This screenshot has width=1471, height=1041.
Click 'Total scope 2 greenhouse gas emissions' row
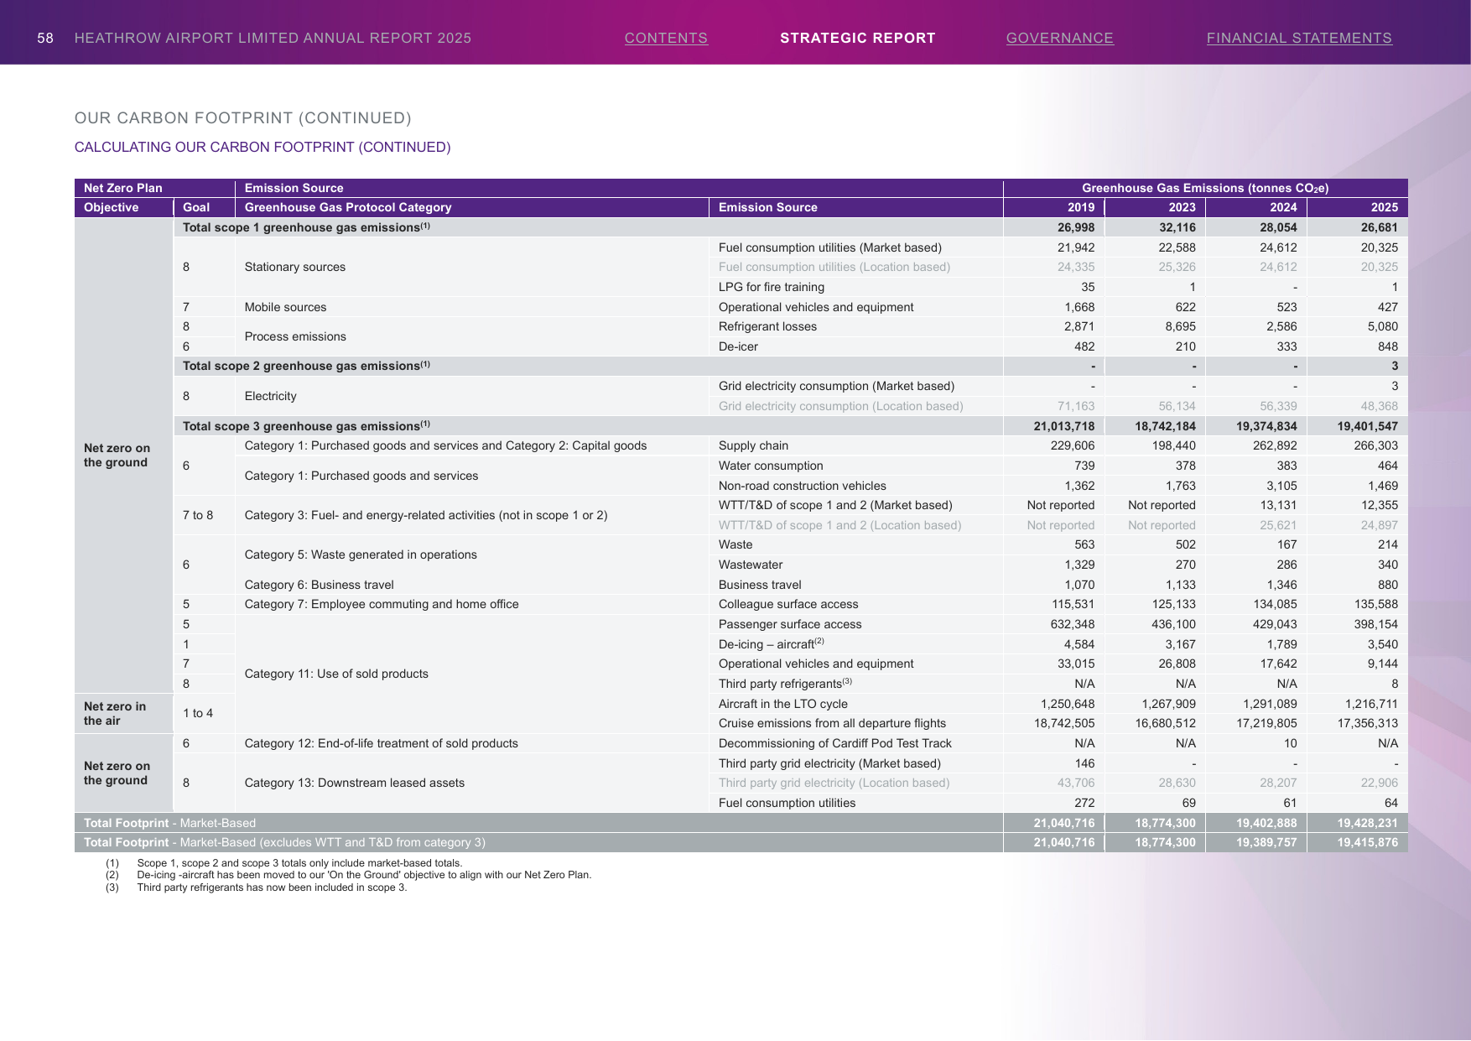point(790,366)
